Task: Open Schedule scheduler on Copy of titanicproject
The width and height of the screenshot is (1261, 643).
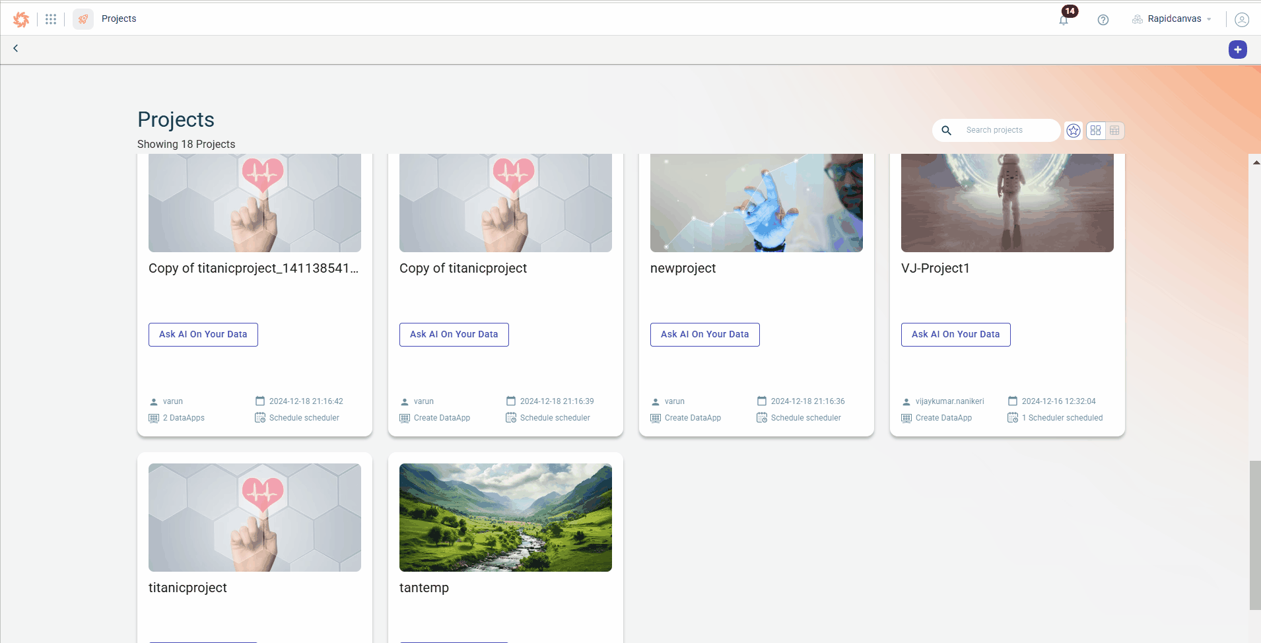Action: coord(555,418)
